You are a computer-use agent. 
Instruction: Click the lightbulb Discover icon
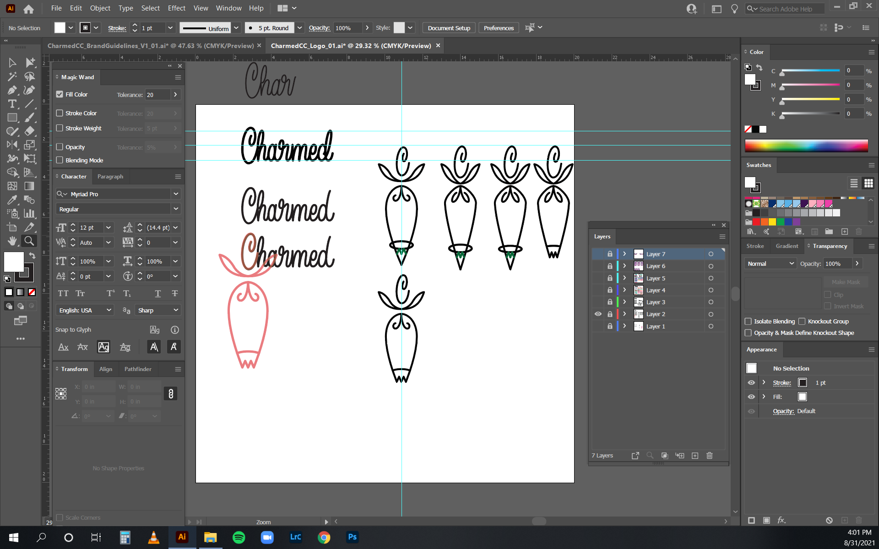click(x=734, y=9)
